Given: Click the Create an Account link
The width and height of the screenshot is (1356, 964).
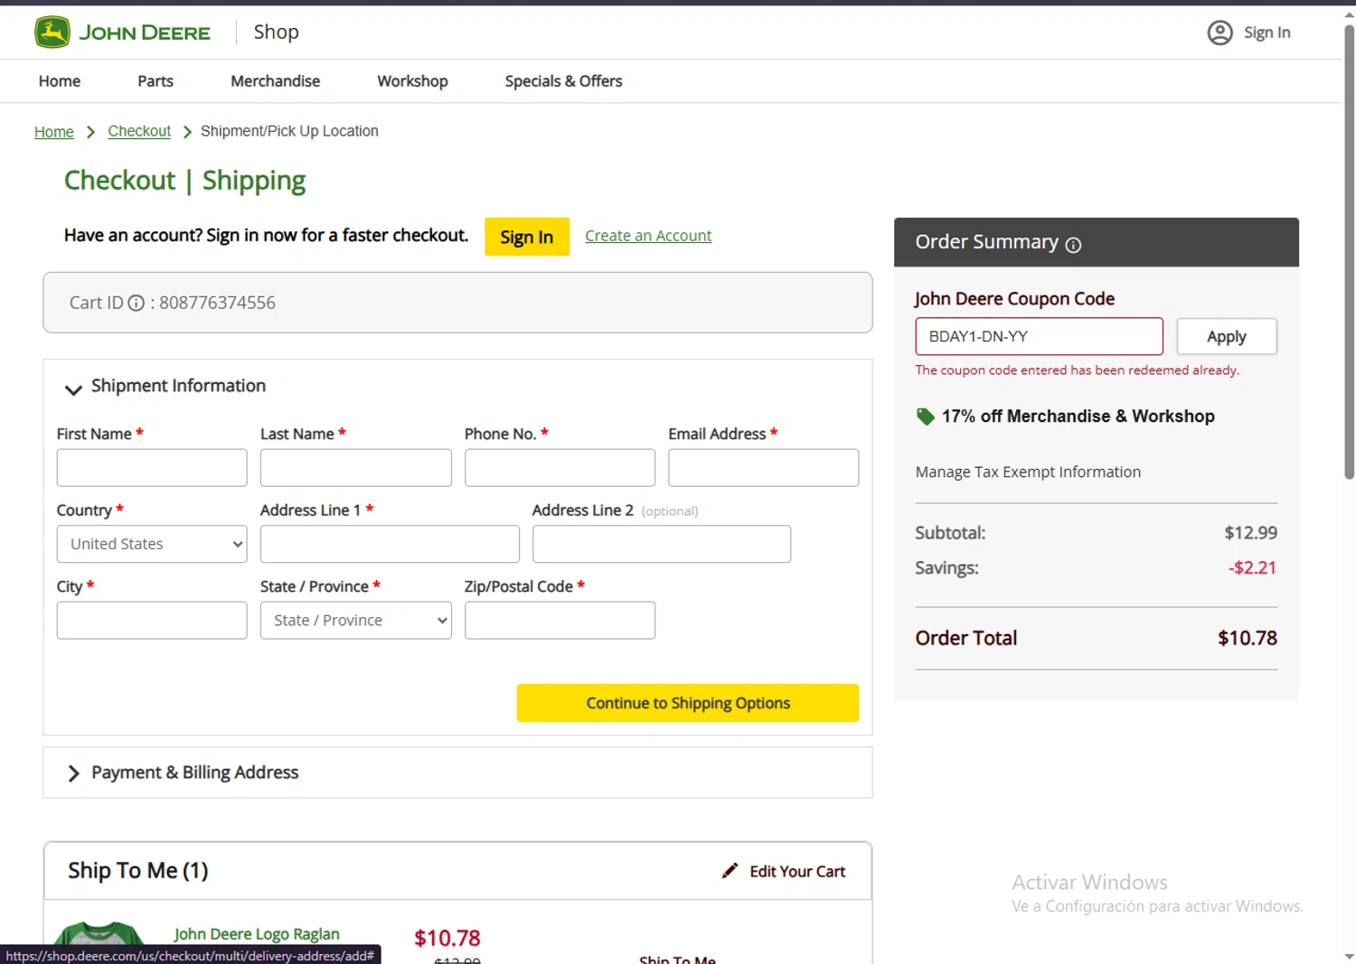Looking at the screenshot, I should (x=648, y=236).
